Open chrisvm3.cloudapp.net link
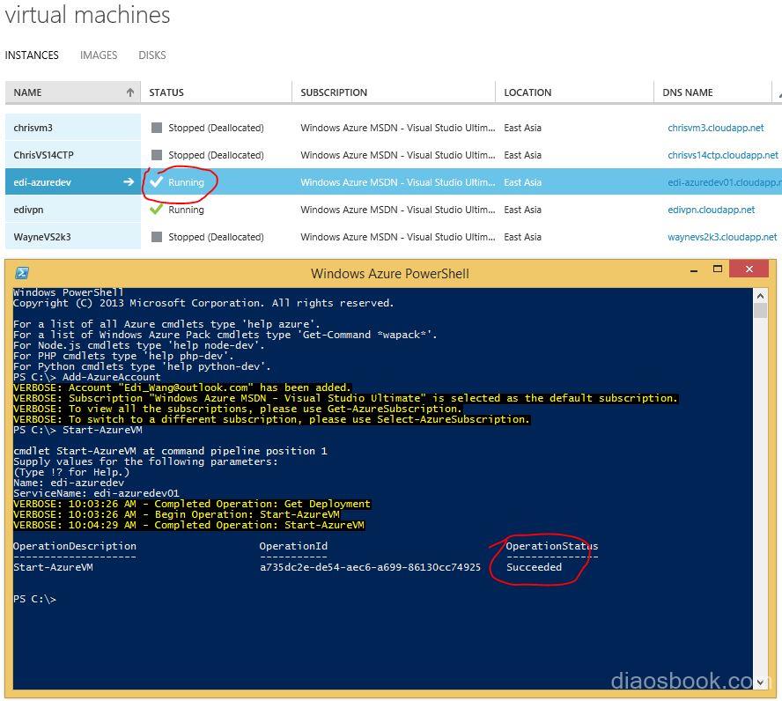The image size is (782, 701). (716, 128)
